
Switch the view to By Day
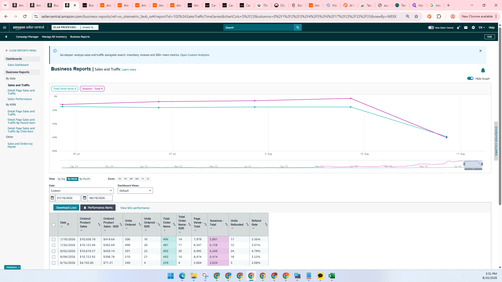(x=62, y=179)
